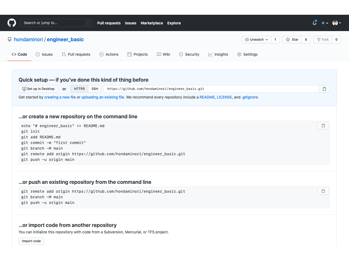Screen dimensions: 349x262
Task: Open Issues in top navigation
Action: tap(131, 23)
